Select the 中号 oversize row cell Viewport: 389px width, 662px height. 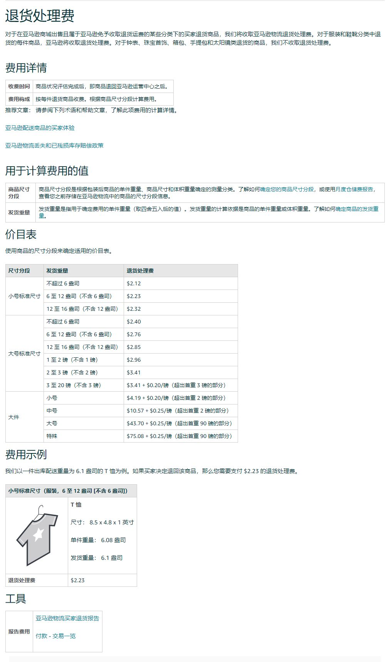(84, 411)
